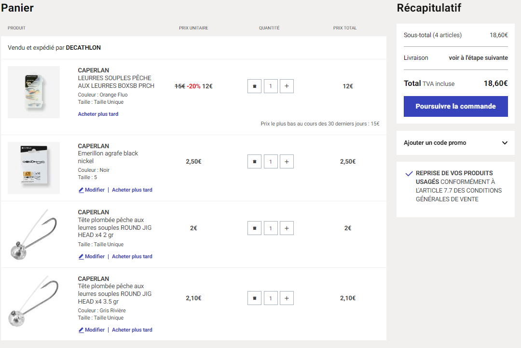This screenshot has width=521, height=348.
Task: Expand Ajouter un code promo section
Action: tap(455, 142)
